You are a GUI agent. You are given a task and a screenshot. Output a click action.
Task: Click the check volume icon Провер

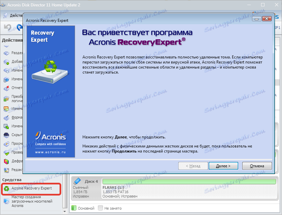[x=6, y=153]
